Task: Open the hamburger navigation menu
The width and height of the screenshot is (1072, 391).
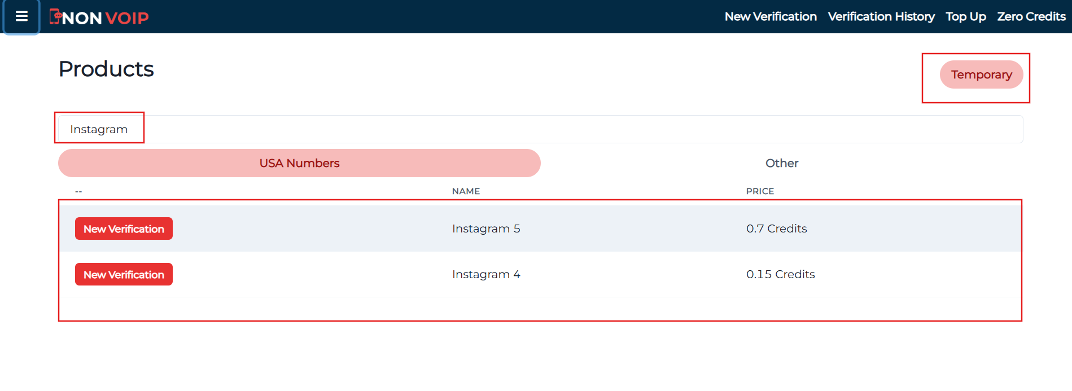Action: tap(21, 17)
